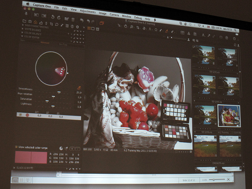Open the Exposure tool tab icon
Screen dimensions: 252x189
41,23
